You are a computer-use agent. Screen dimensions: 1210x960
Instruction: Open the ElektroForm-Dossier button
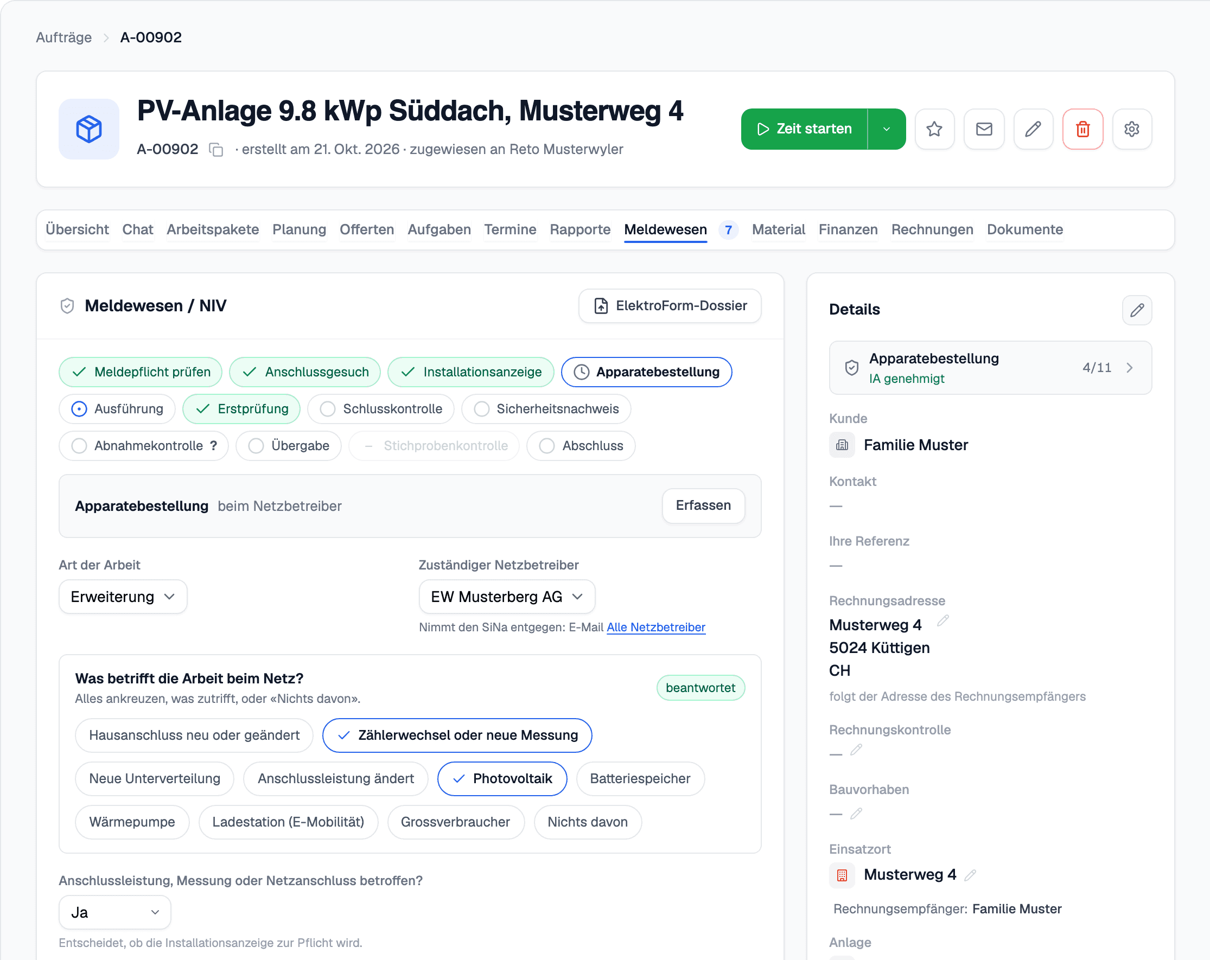click(670, 306)
